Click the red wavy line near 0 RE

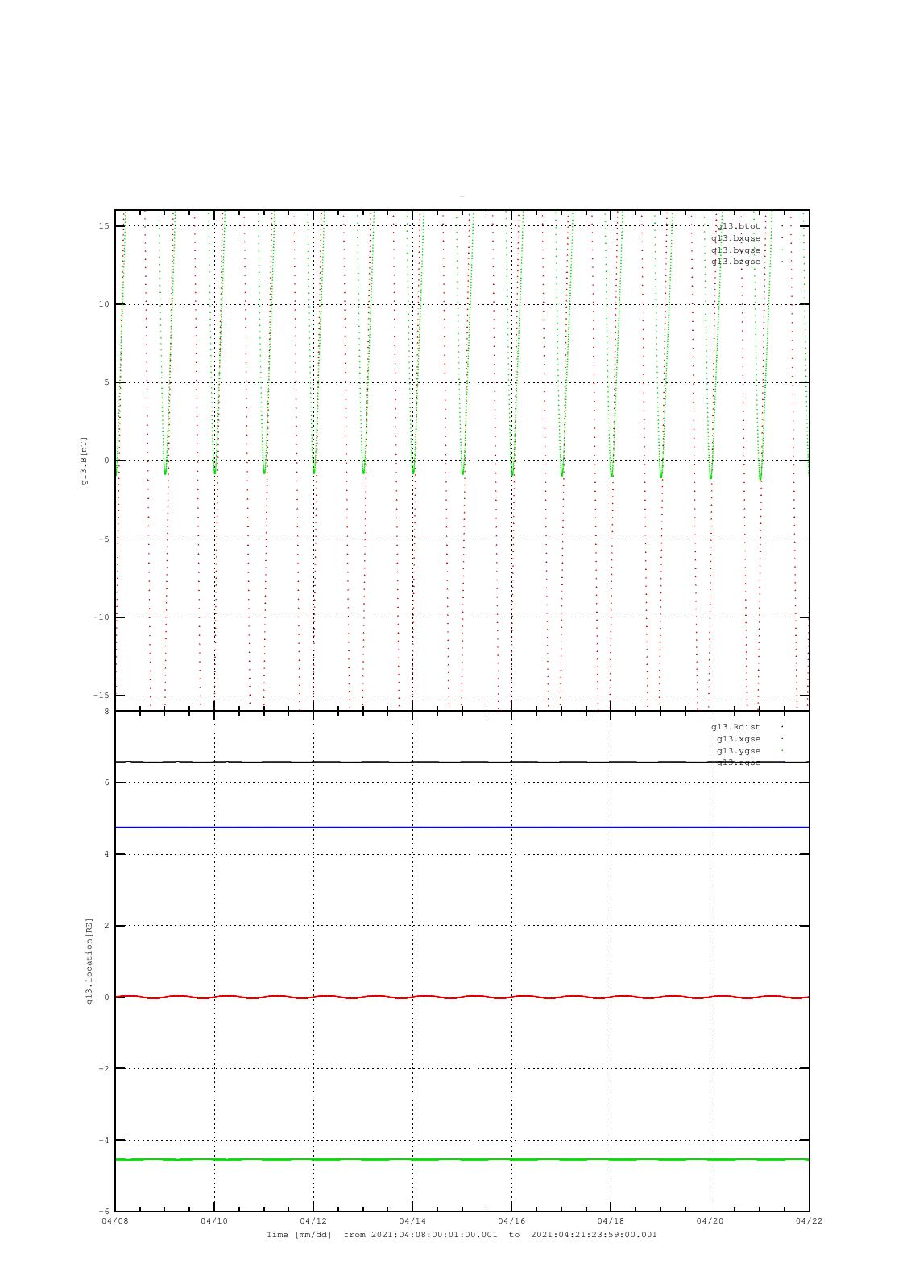click(462, 997)
